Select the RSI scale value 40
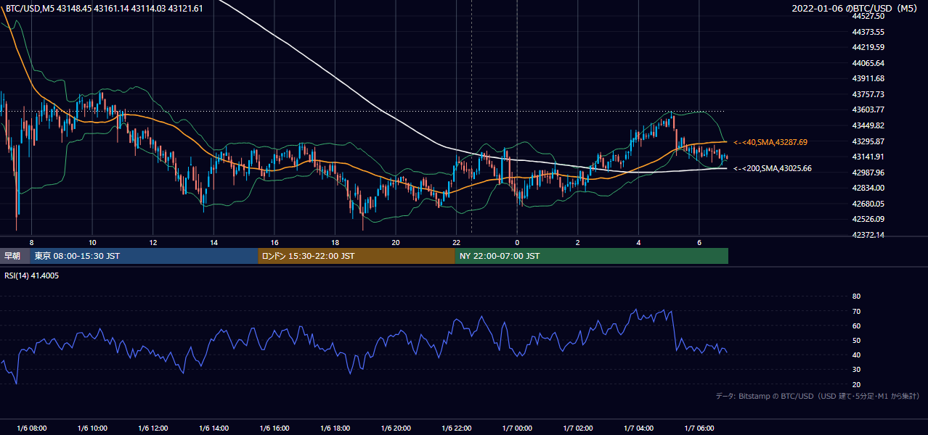The height and width of the screenshot is (435, 928). coord(856,355)
